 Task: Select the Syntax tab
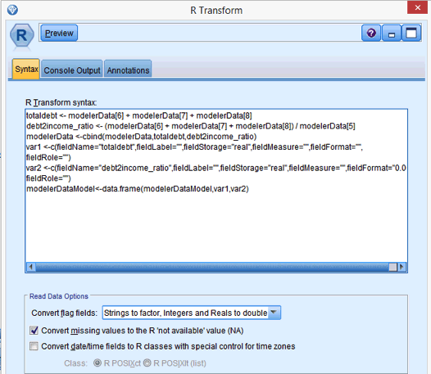26,70
